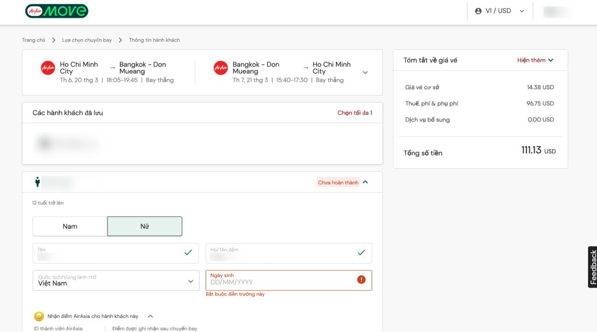Expand the flight details using the chevron
The height and width of the screenshot is (332, 597).
pos(365,72)
